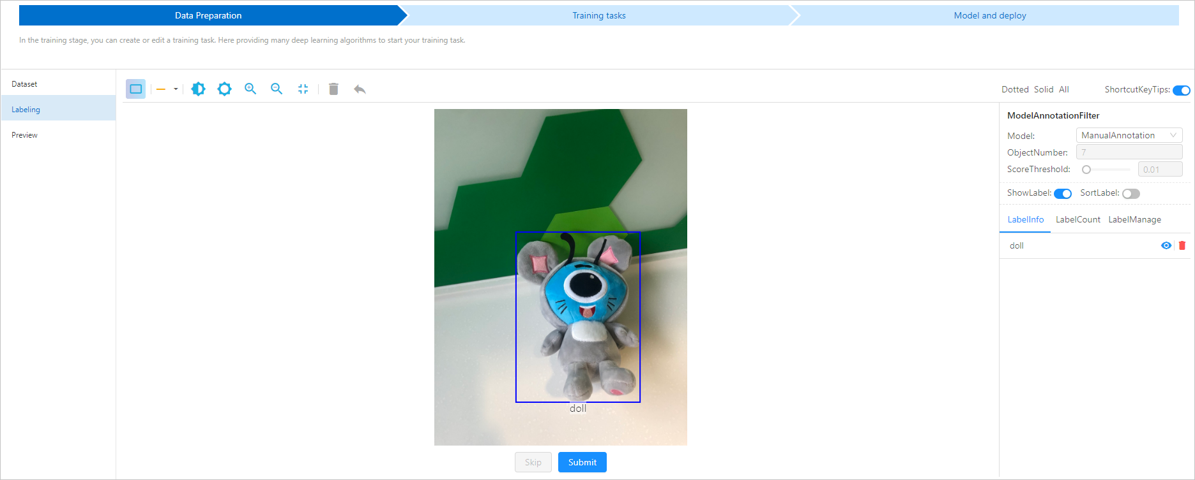The width and height of the screenshot is (1195, 480).
Task: Zoom in on the image
Action: pos(250,89)
